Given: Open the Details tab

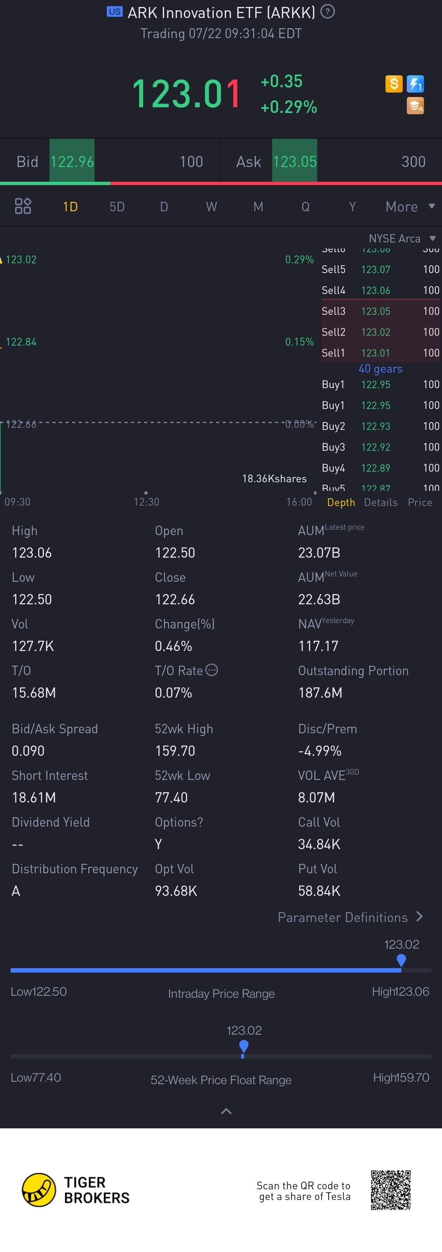Looking at the screenshot, I should pyautogui.click(x=381, y=502).
